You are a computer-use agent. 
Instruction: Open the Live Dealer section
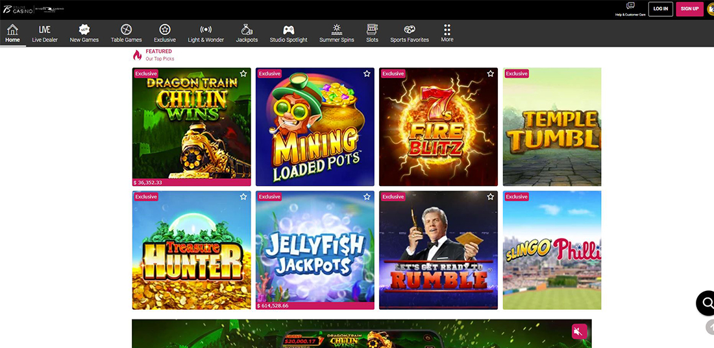(45, 34)
